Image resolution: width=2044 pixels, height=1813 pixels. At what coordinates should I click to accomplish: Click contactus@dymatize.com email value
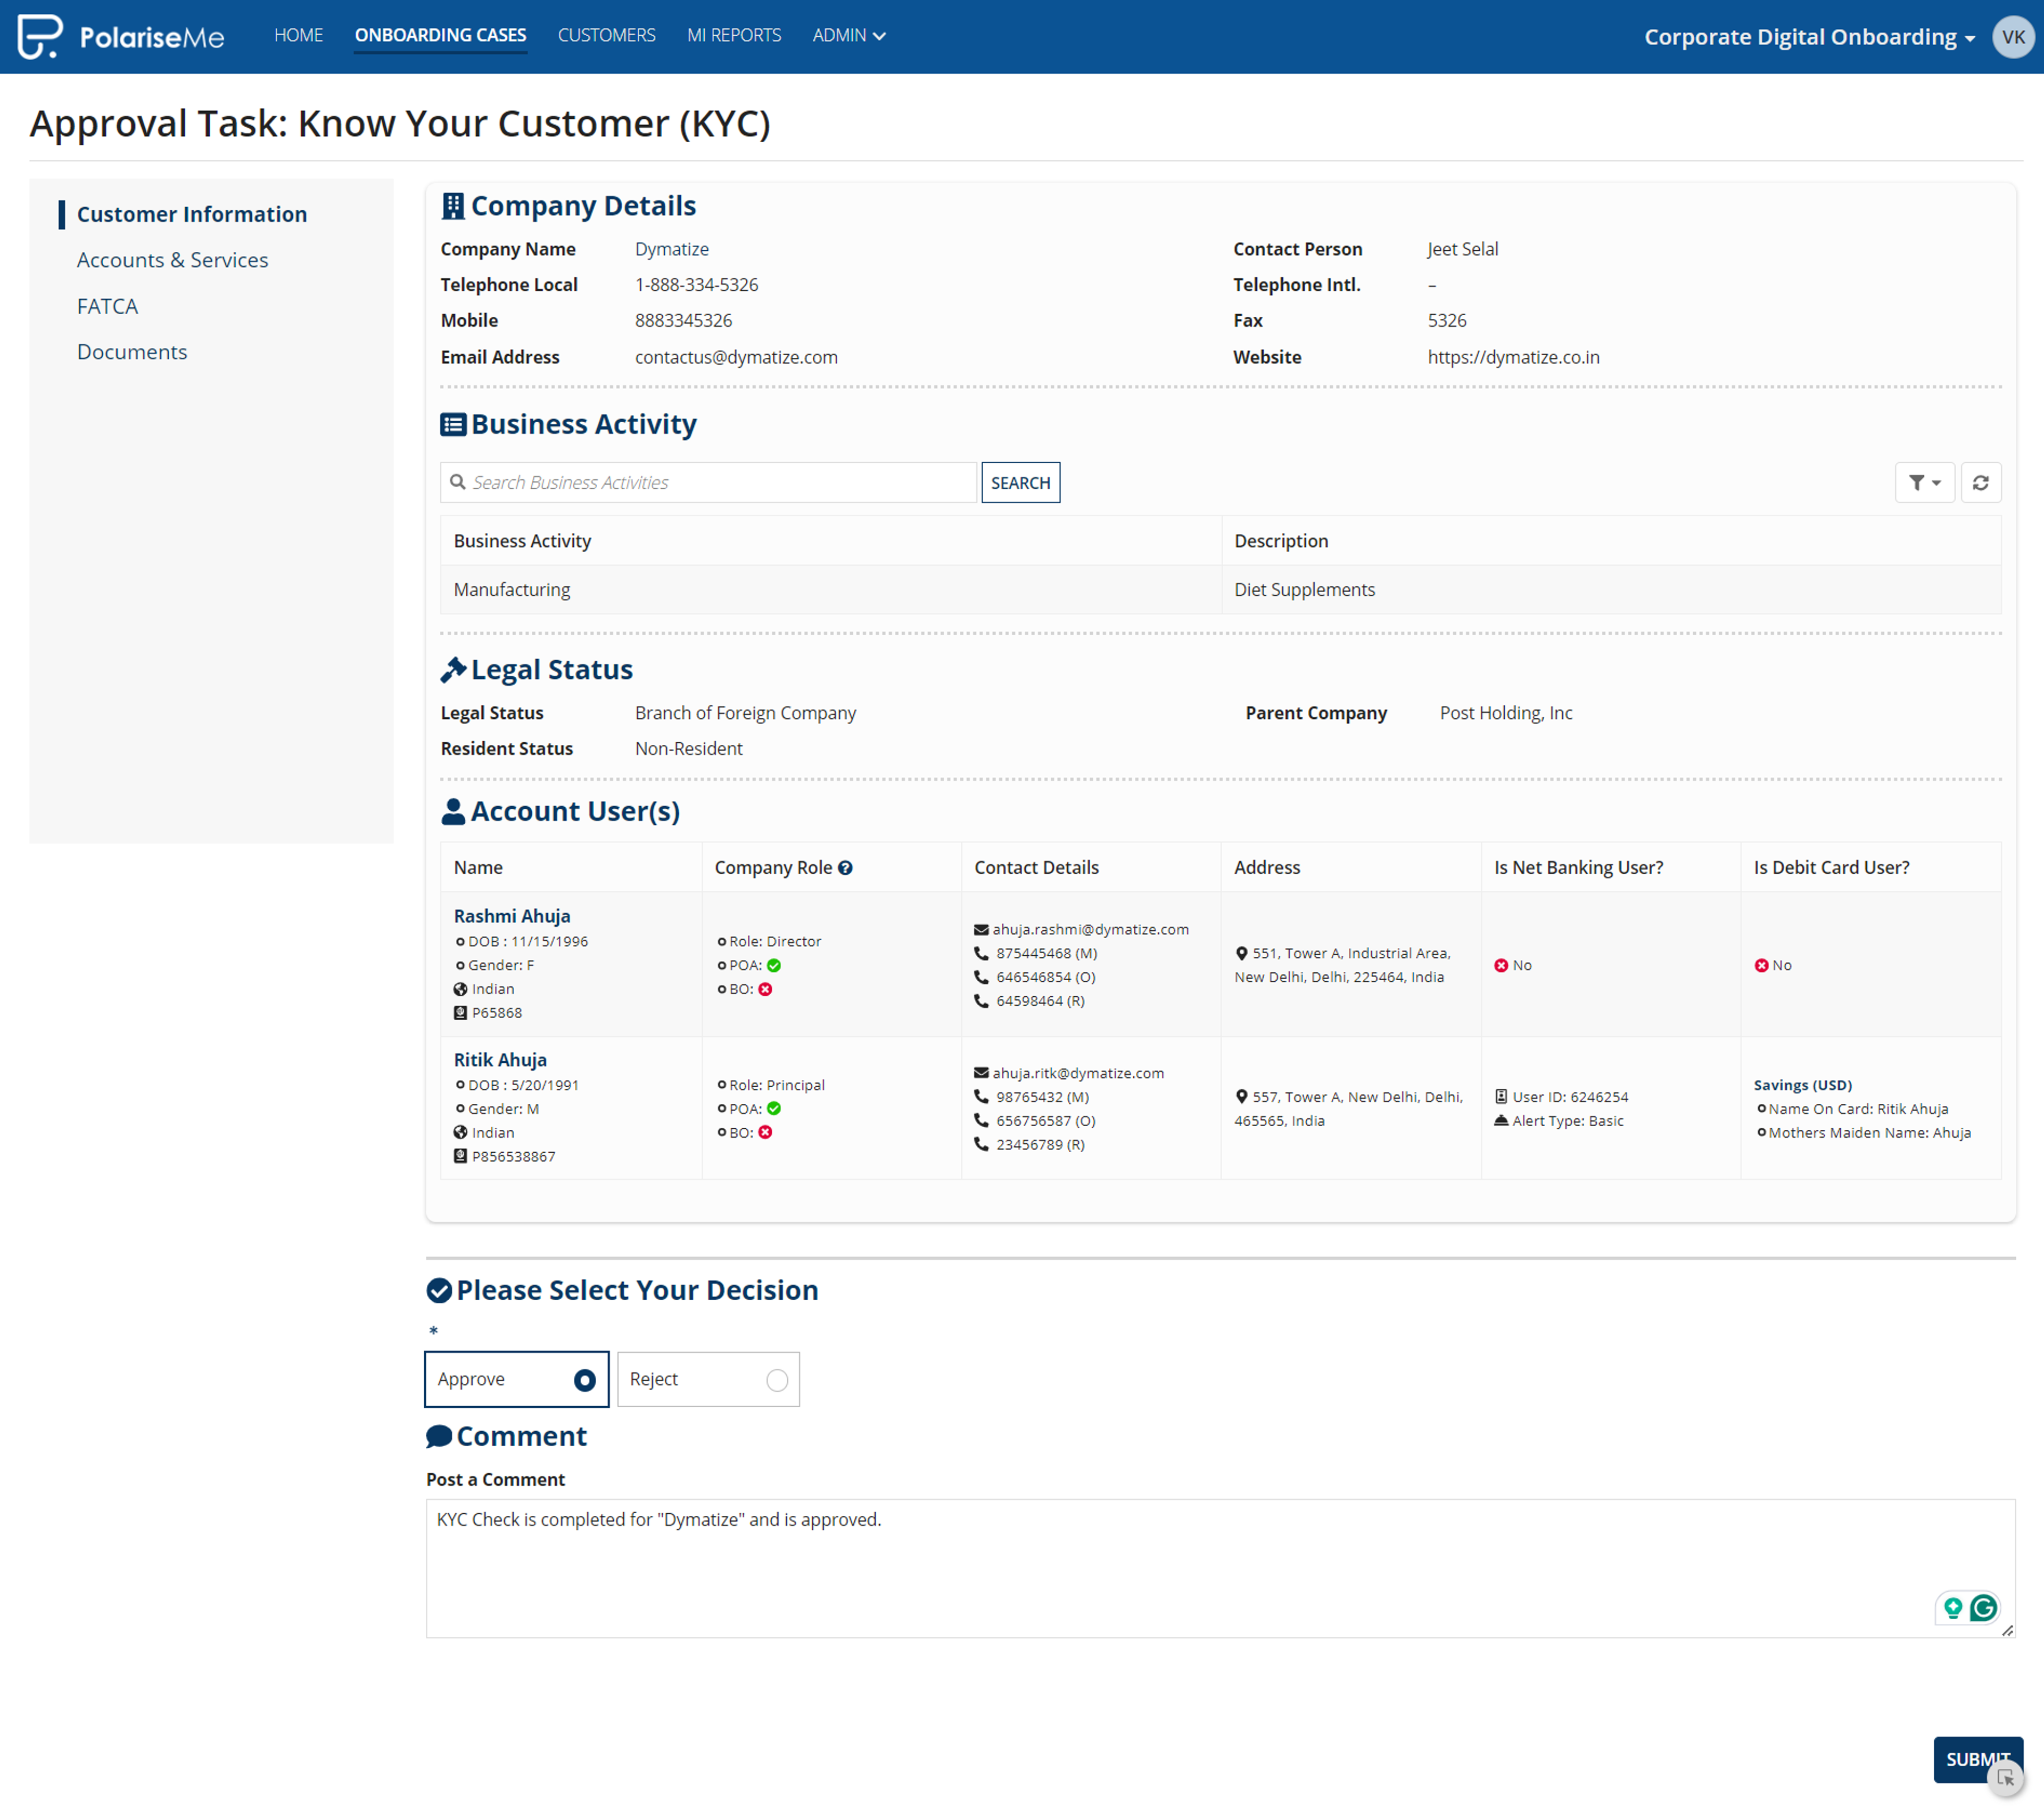pyautogui.click(x=736, y=357)
